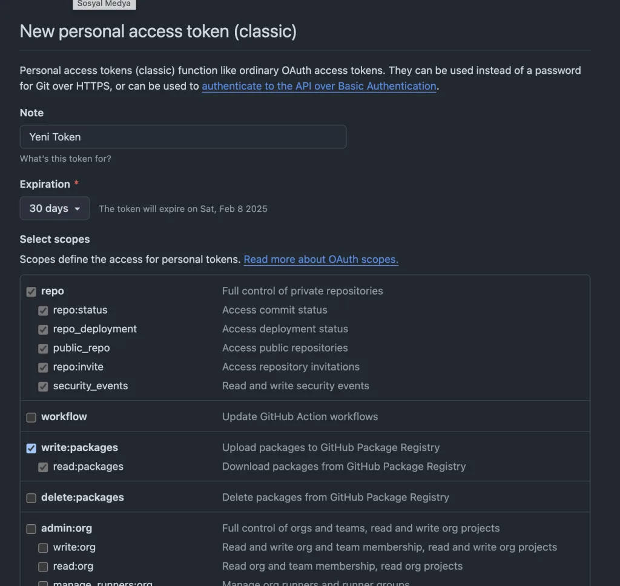Uncheck the write:packages scope

pyautogui.click(x=31, y=448)
